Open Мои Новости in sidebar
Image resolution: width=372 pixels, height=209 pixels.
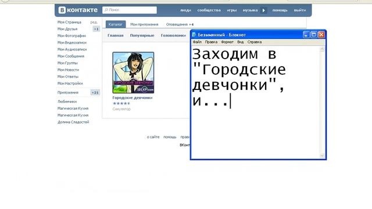click(x=68, y=70)
